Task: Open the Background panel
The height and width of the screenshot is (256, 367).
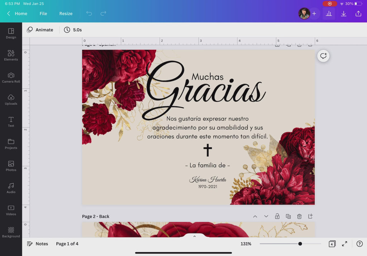Action: [11, 232]
